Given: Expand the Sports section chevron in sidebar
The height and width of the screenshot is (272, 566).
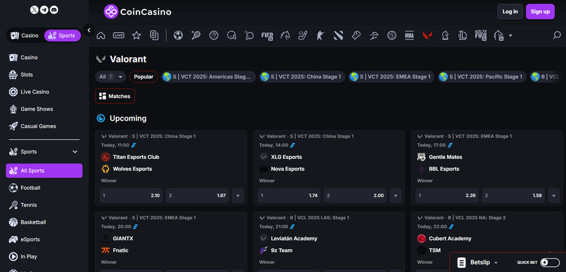Looking at the screenshot, I should pos(75,151).
